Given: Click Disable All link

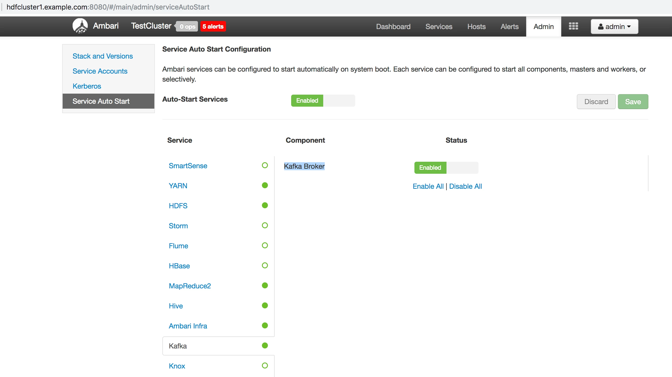Looking at the screenshot, I should [465, 186].
